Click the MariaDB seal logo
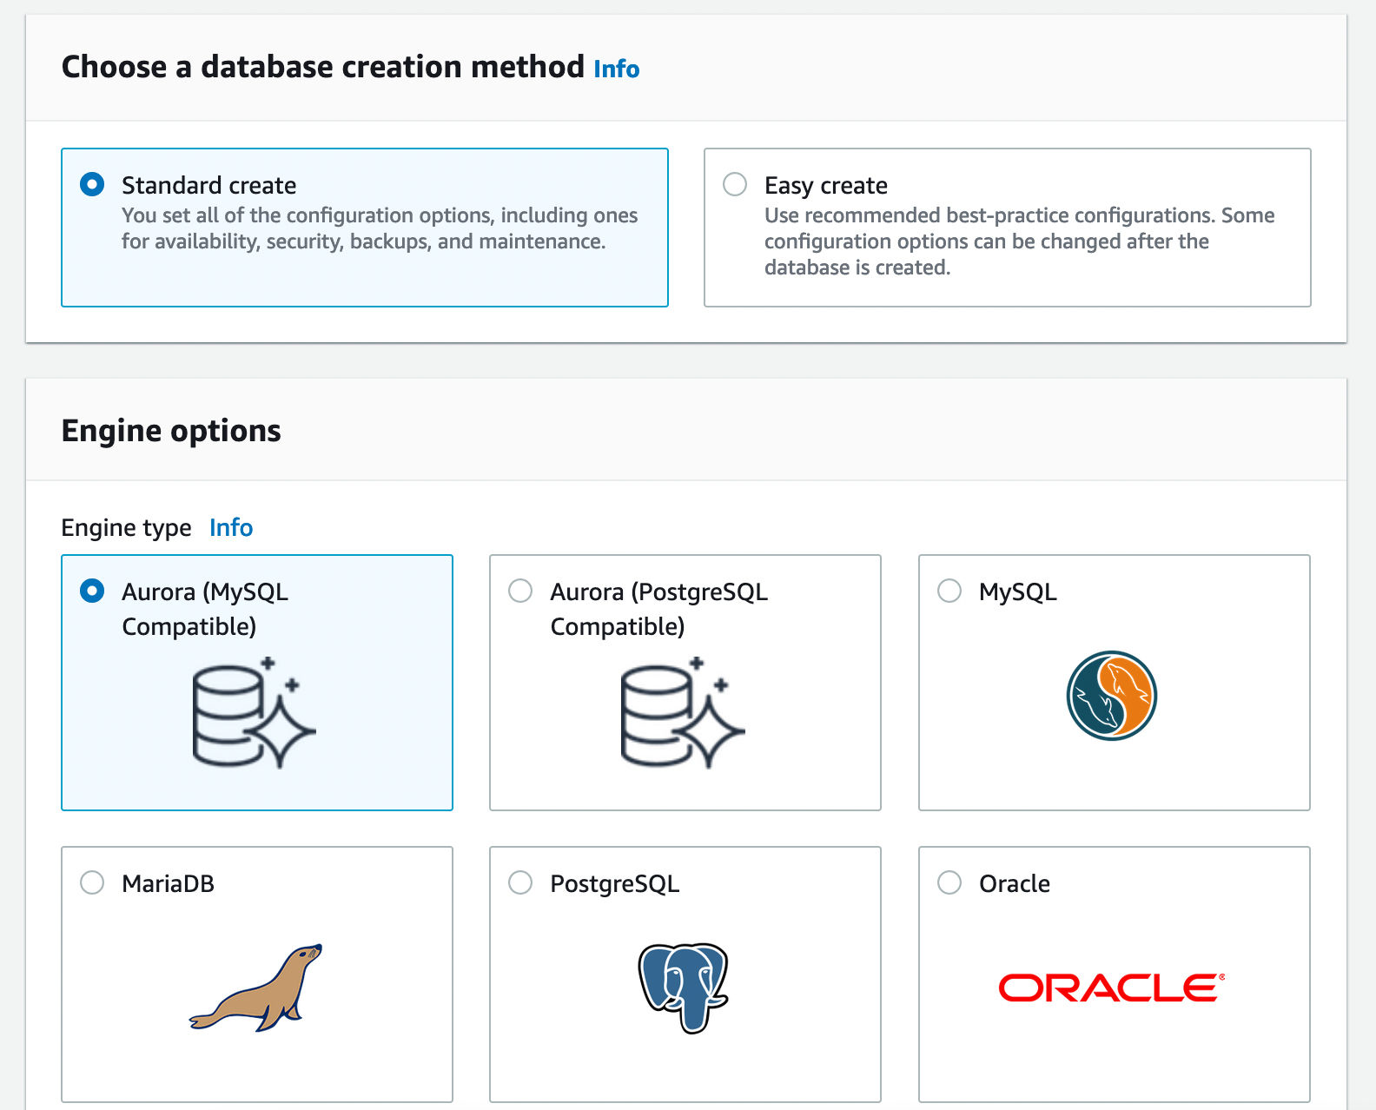The height and width of the screenshot is (1110, 1376). point(256,988)
